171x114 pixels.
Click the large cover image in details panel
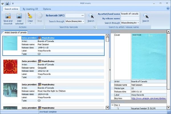coord(149,56)
